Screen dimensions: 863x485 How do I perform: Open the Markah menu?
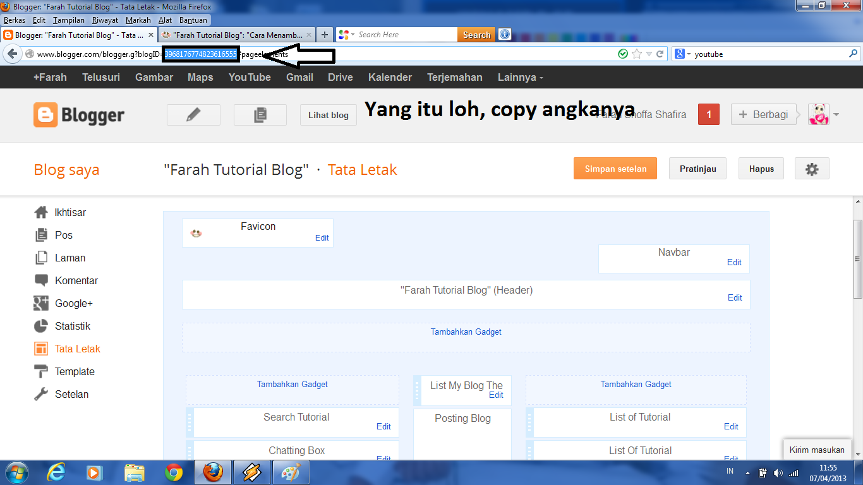click(x=138, y=20)
